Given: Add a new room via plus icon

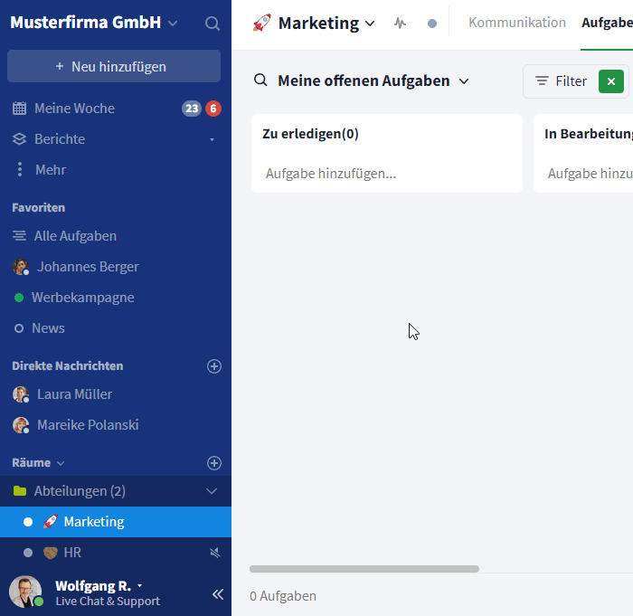Looking at the screenshot, I should coord(214,463).
